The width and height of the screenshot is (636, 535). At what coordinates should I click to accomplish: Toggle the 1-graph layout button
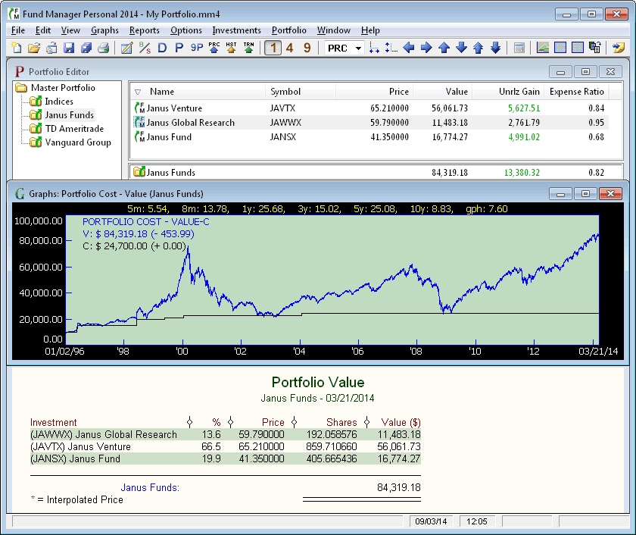pos(273,48)
